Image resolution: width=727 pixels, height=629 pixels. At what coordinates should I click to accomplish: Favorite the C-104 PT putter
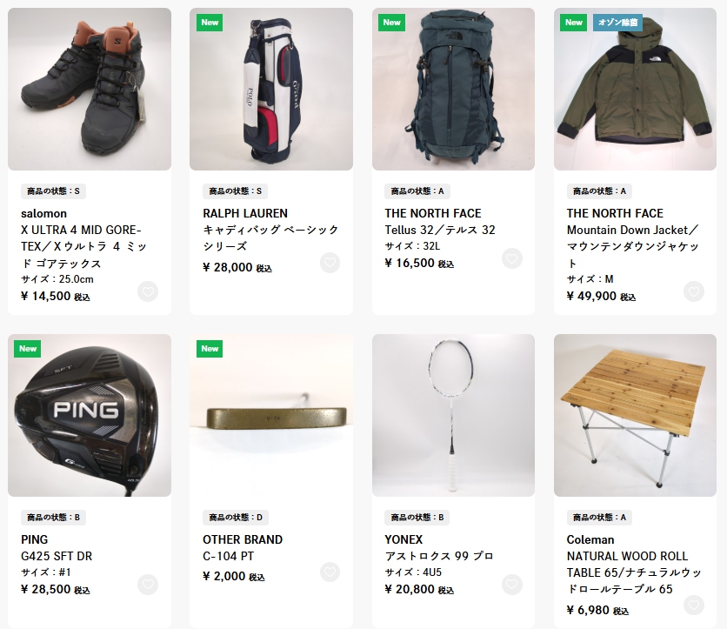330,572
